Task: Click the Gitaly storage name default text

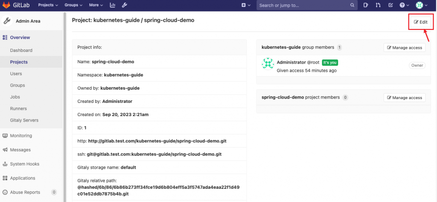Action: click(x=129, y=168)
